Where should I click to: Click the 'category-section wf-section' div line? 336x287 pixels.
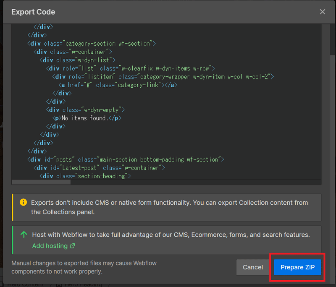pyautogui.click(x=92, y=44)
